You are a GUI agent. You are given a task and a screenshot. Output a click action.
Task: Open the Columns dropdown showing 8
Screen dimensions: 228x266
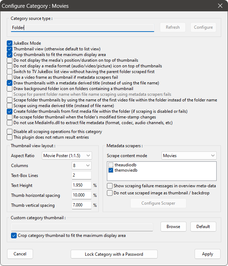82,166
